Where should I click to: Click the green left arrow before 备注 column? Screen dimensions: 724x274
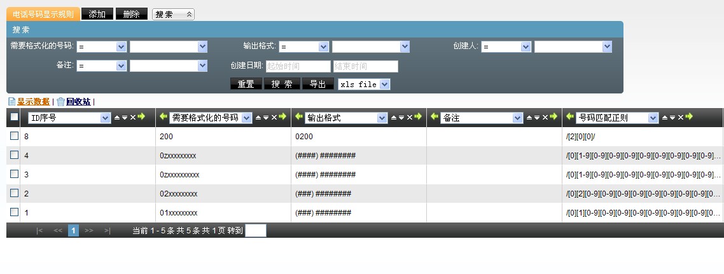435,117
